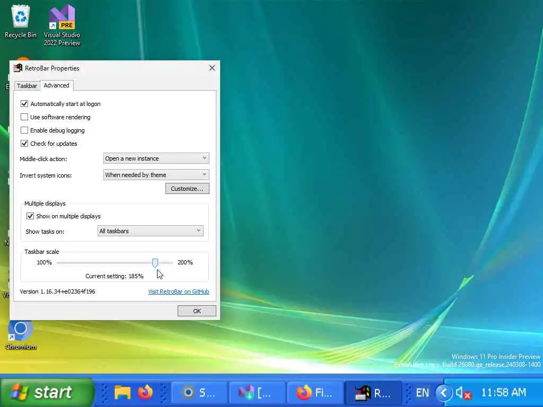Click the Customize... button
The height and width of the screenshot is (407, 543).
coord(187,189)
